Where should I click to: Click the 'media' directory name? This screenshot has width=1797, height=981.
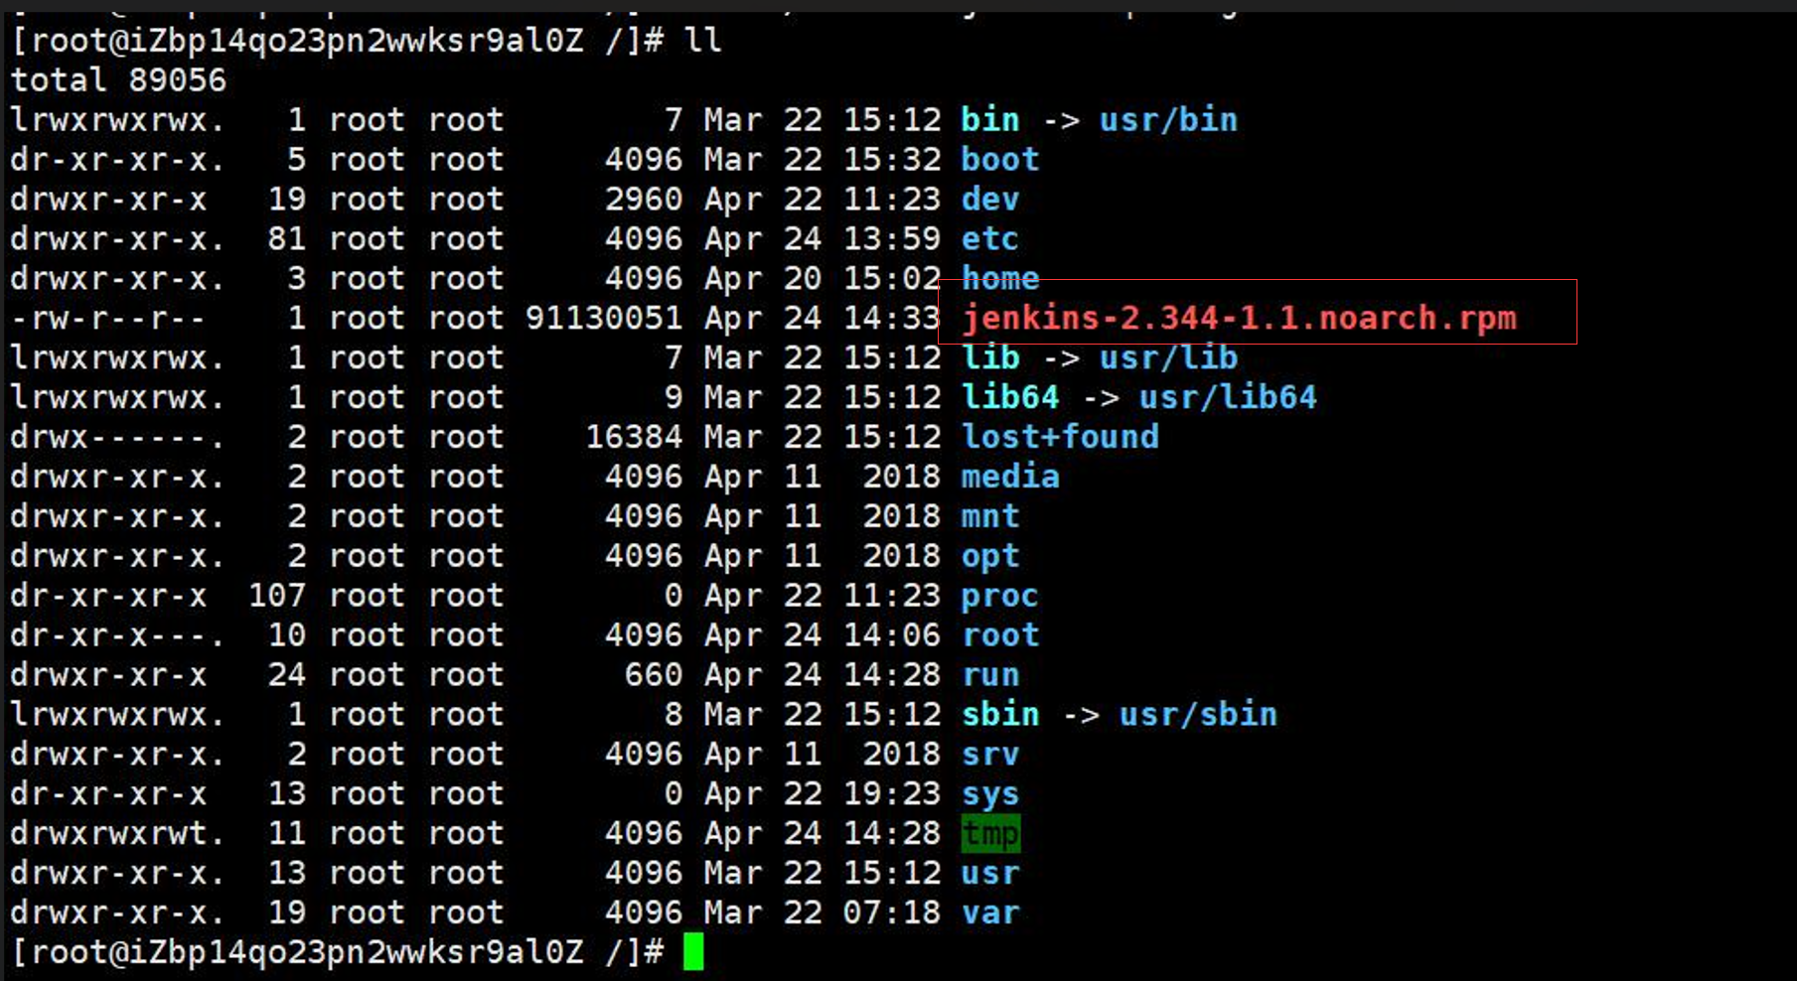coord(1010,477)
